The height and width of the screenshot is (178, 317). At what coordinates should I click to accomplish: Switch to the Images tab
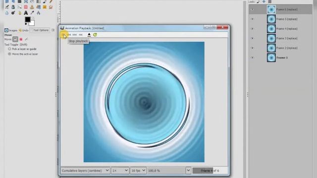[11, 30]
